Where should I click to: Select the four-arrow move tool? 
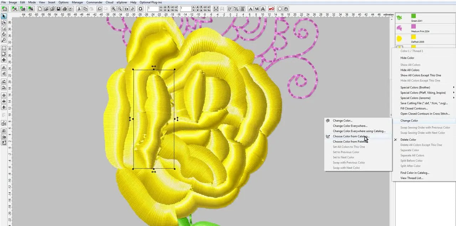pyautogui.click(x=4, y=60)
